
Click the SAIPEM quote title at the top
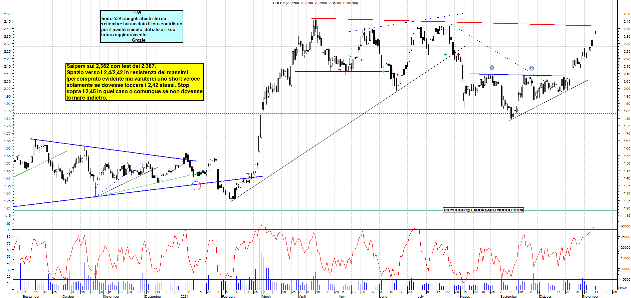pyautogui.click(x=315, y=3)
